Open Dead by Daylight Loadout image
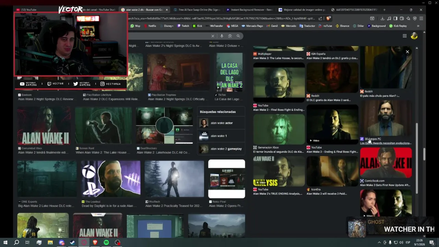This screenshot has width=439, height=247. [x=110, y=179]
